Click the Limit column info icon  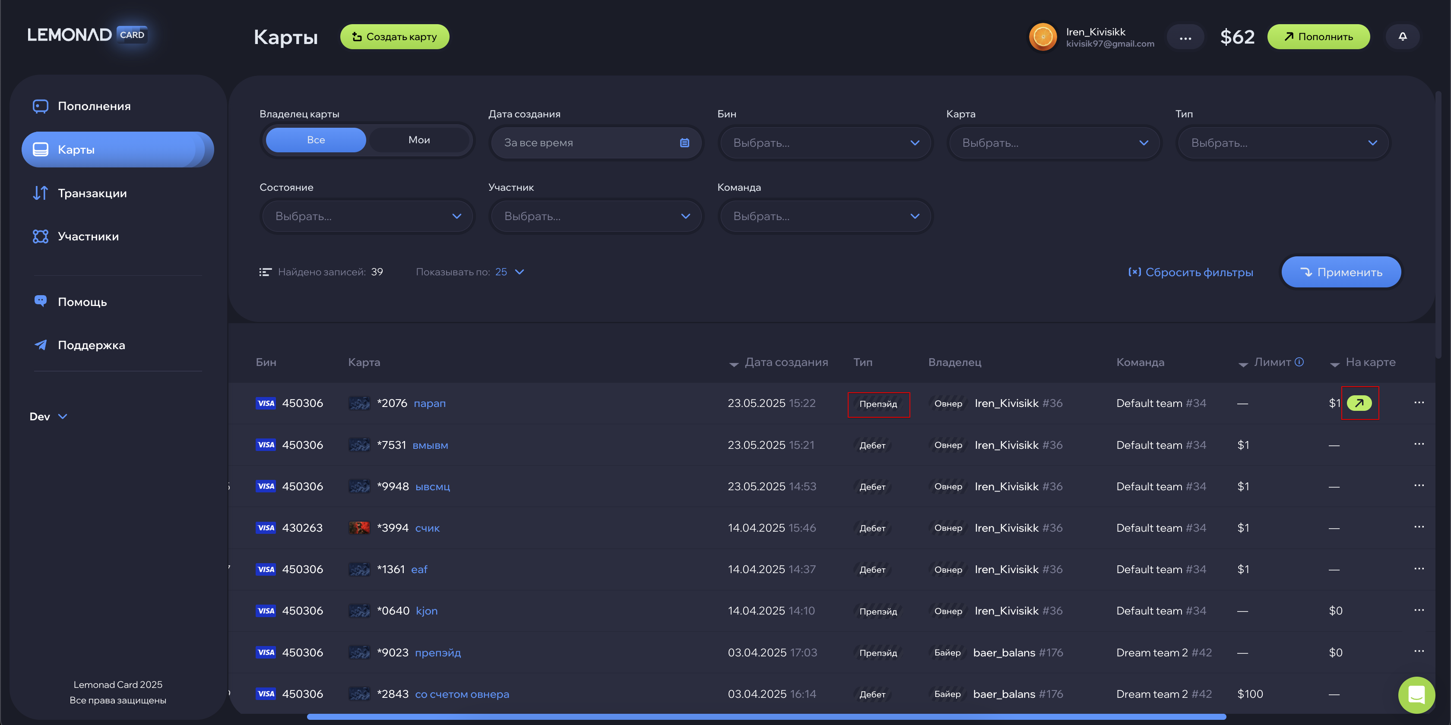pyautogui.click(x=1299, y=362)
